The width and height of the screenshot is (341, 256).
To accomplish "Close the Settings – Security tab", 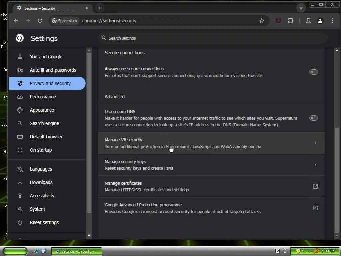I will [x=87, y=8].
